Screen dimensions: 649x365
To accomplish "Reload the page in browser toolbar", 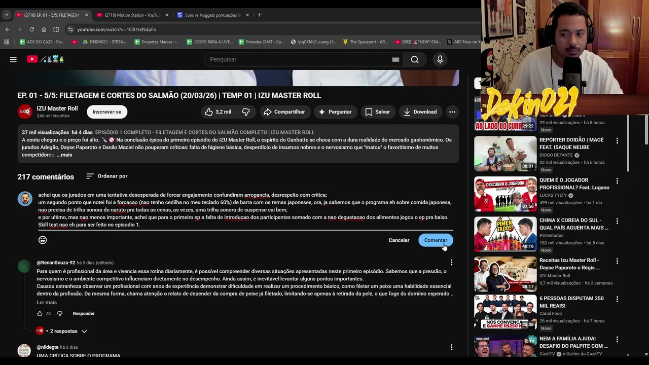I will point(31,29).
